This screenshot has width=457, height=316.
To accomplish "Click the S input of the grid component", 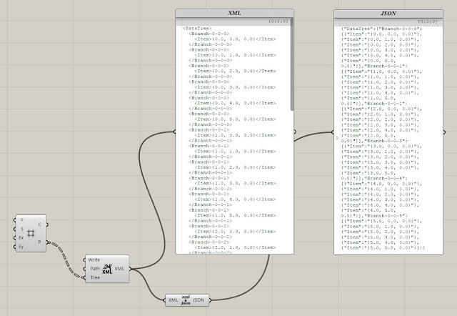I will (x=21, y=229).
